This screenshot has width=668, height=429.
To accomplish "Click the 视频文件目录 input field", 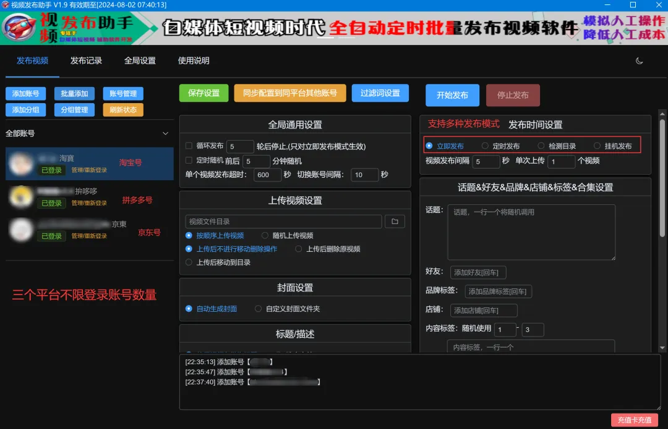I will tap(284, 222).
